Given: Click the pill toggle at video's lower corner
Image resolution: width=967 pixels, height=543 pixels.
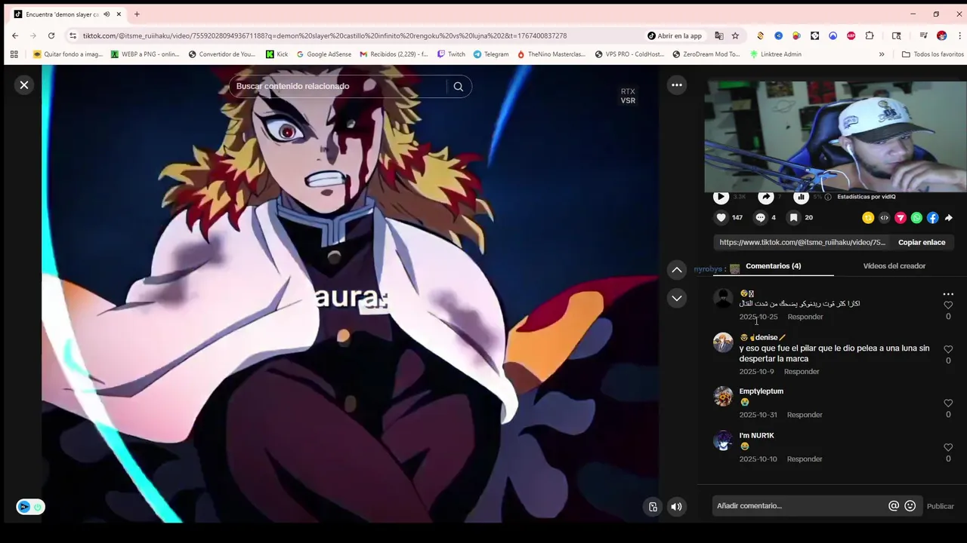Looking at the screenshot, I should coord(31,507).
